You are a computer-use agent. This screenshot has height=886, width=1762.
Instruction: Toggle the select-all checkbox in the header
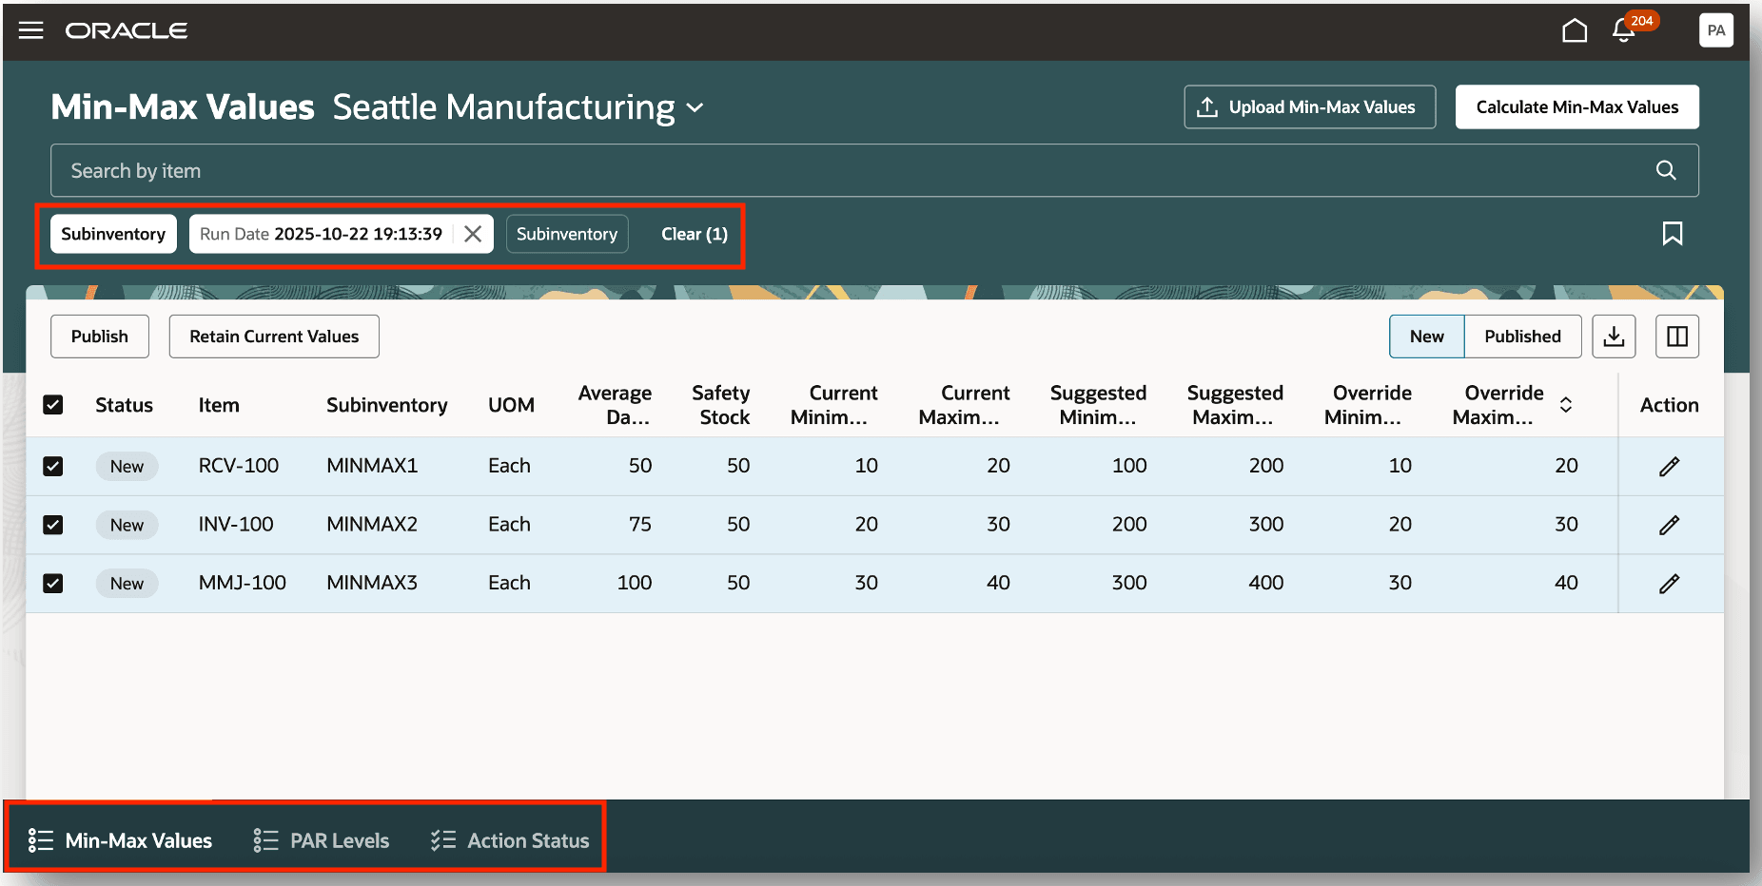pos(53,404)
